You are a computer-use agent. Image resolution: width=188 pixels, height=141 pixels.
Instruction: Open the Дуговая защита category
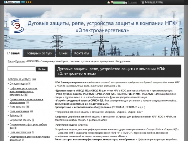tap(18, 84)
